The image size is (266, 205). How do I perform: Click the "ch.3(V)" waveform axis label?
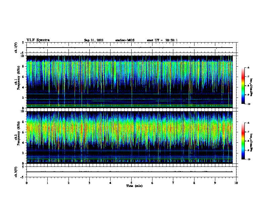click(16, 172)
